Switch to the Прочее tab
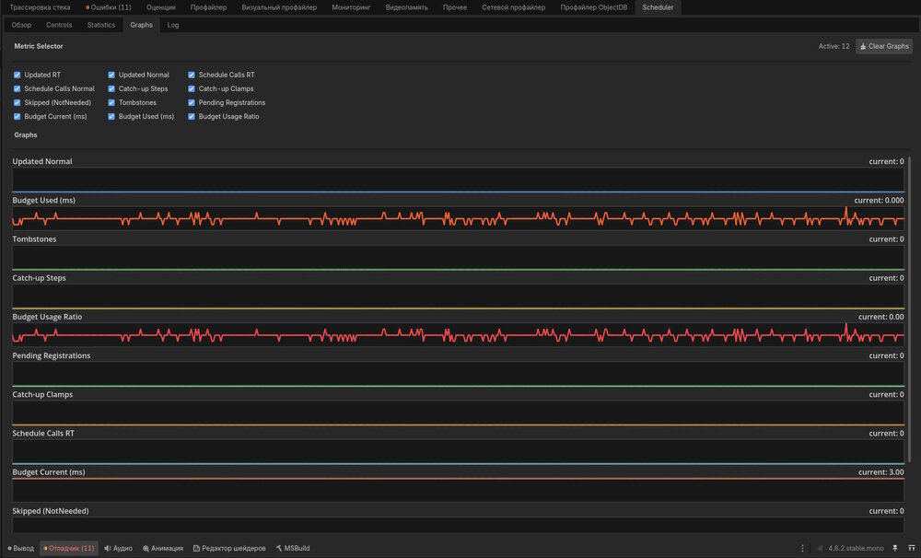 [455, 7]
